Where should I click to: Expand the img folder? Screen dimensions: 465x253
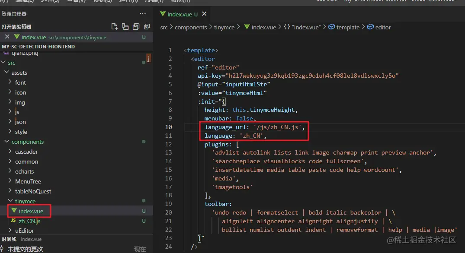tap(10, 102)
